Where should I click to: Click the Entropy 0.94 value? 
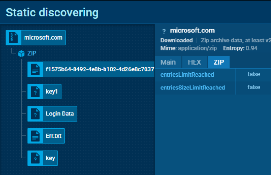coord(251,48)
